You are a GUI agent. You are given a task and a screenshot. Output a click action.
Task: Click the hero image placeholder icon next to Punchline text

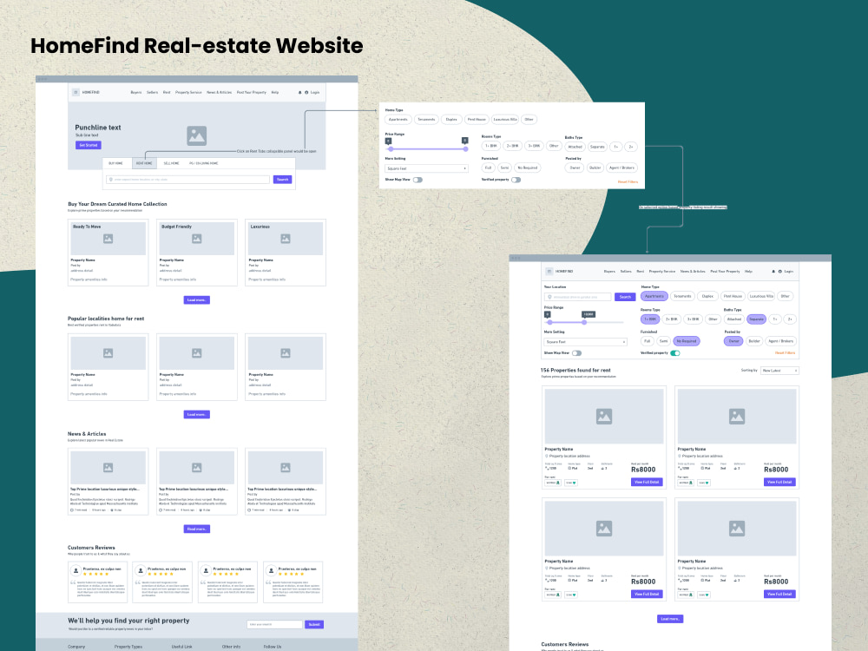click(196, 135)
